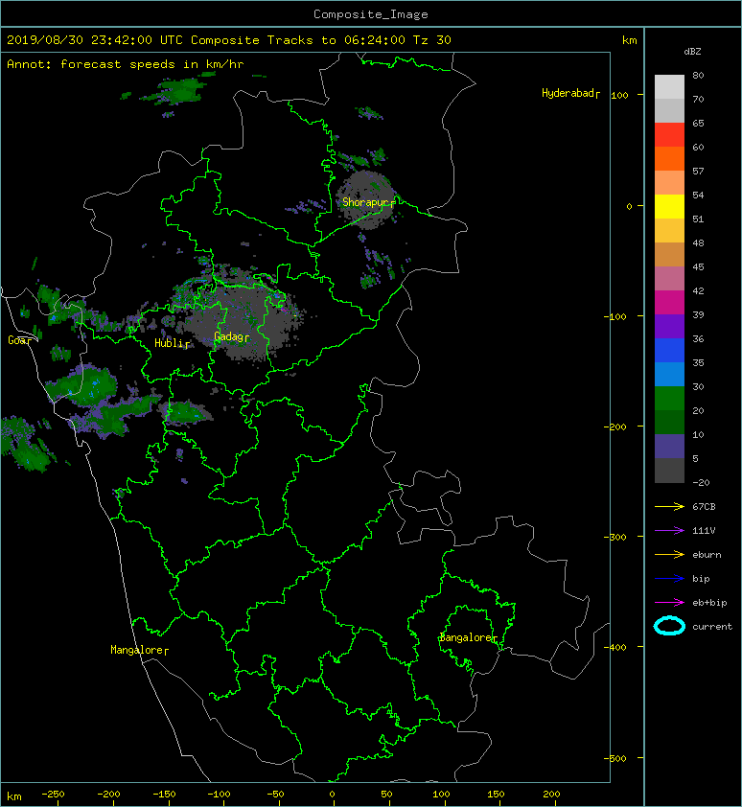Click the magenta eb+bip arrow legend icon

pyautogui.click(x=669, y=603)
